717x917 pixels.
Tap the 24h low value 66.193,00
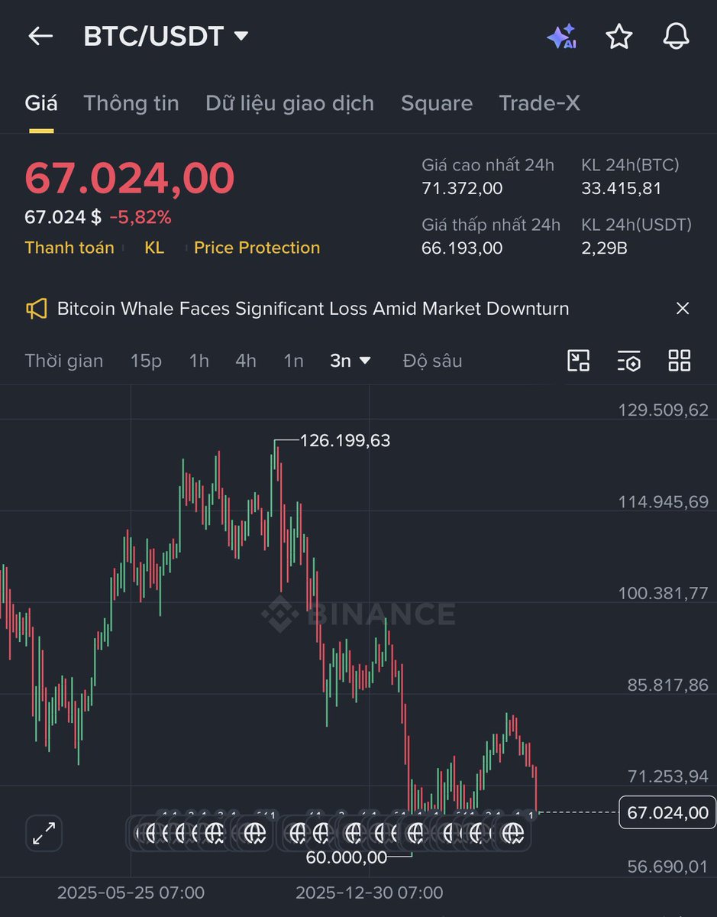point(462,248)
